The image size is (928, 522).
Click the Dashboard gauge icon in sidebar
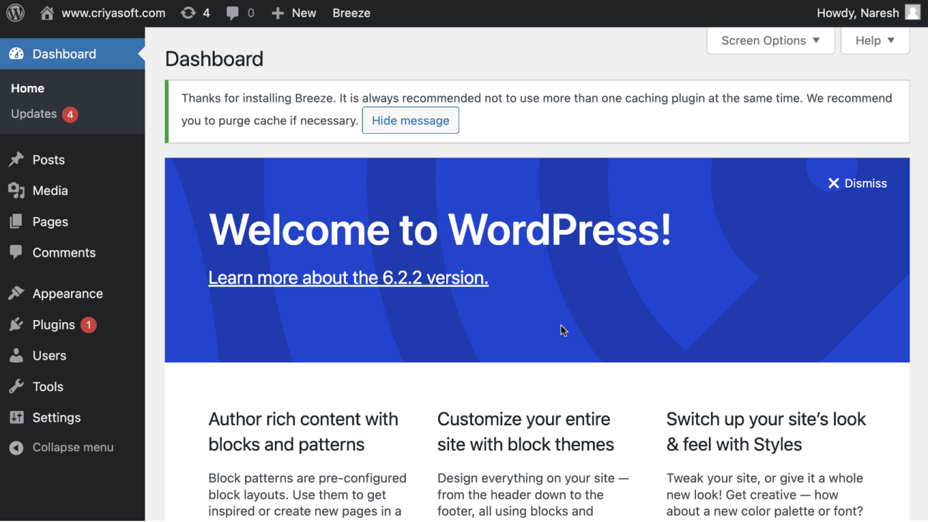[16, 54]
